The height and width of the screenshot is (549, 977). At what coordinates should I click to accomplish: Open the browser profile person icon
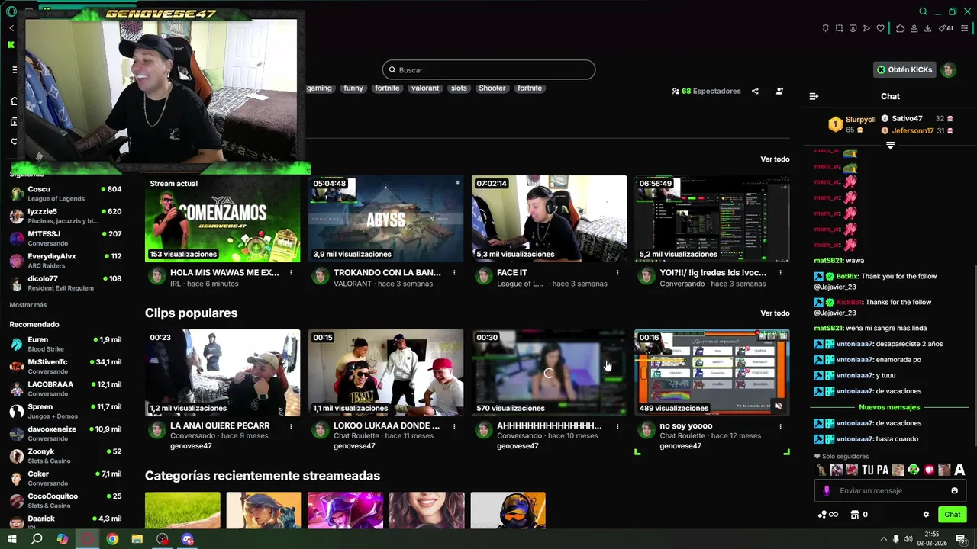(x=914, y=28)
